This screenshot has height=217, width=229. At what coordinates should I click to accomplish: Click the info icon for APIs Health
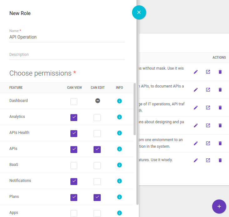coord(119,133)
